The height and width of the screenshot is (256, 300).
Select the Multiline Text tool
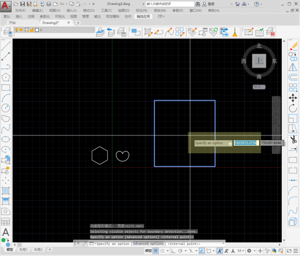tap(6, 232)
